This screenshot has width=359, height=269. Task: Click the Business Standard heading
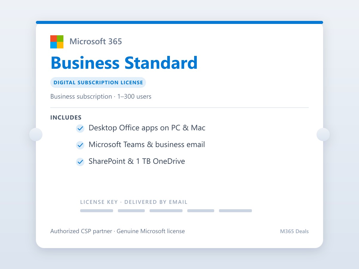(124, 63)
